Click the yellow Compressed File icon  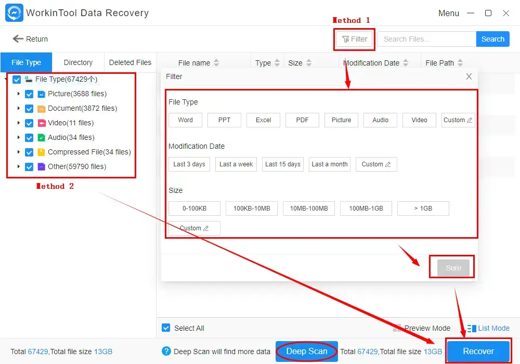[42, 152]
